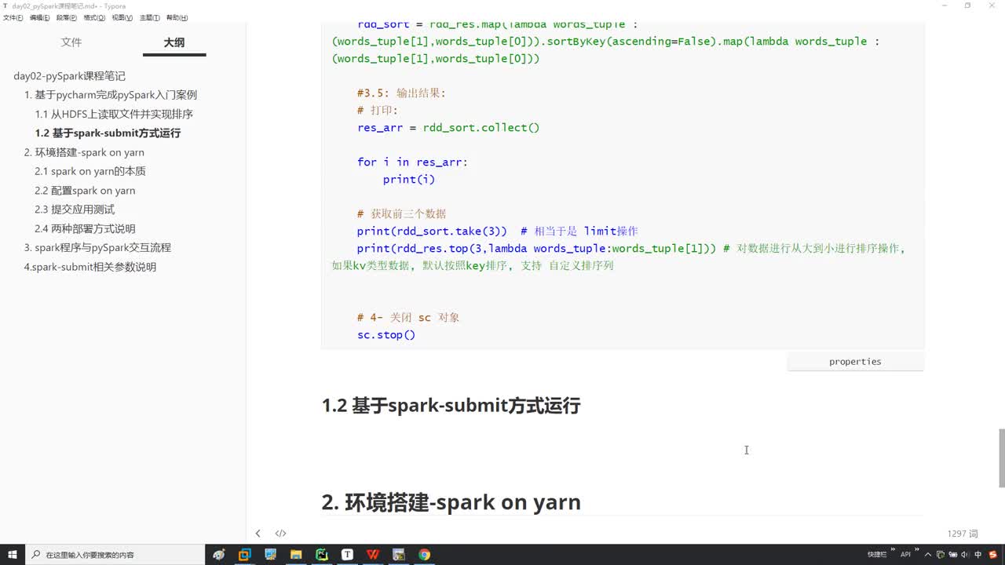Open the 帮助 (Help) menu
Screen dimensions: 1005x565
pyautogui.click(x=177, y=17)
